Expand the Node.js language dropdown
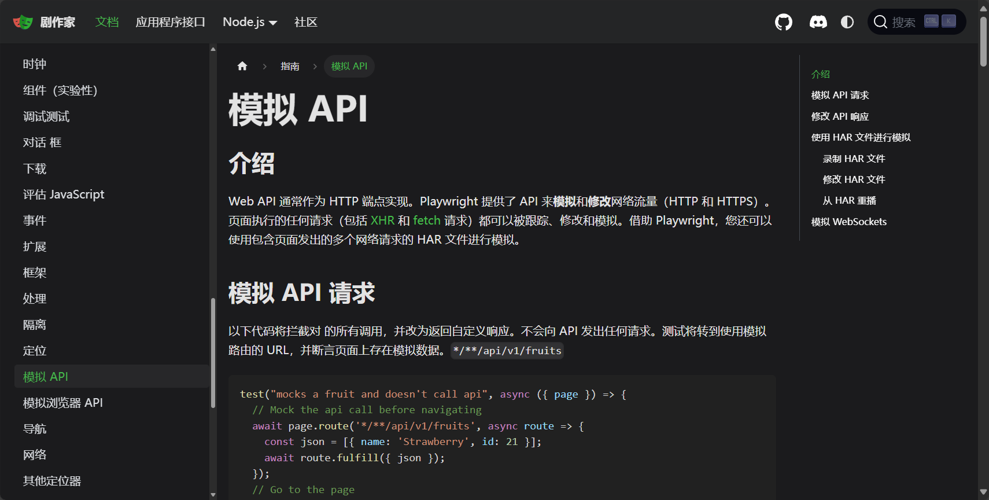 [x=250, y=22]
